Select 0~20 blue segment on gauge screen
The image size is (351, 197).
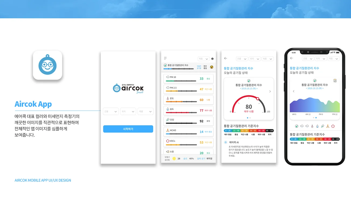228,131
